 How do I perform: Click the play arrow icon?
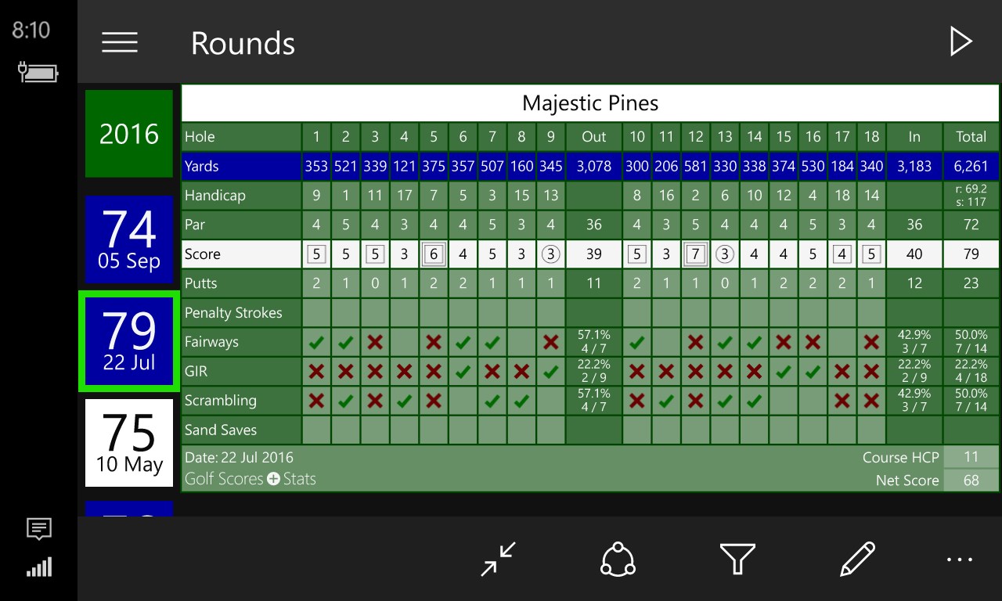pyautogui.click(x=960, y=41)
